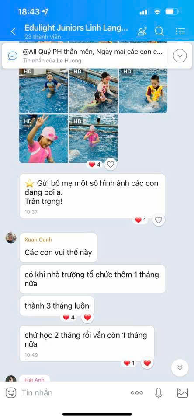Tap Hải Anh sender name
Image resolution: width=194 pixels, height=419 pixels.
[x=35, y=380]
